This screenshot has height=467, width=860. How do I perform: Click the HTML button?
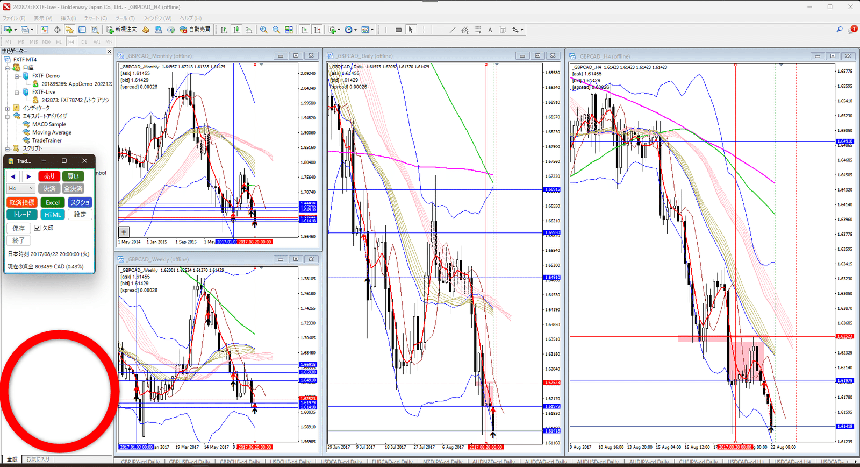53,215
